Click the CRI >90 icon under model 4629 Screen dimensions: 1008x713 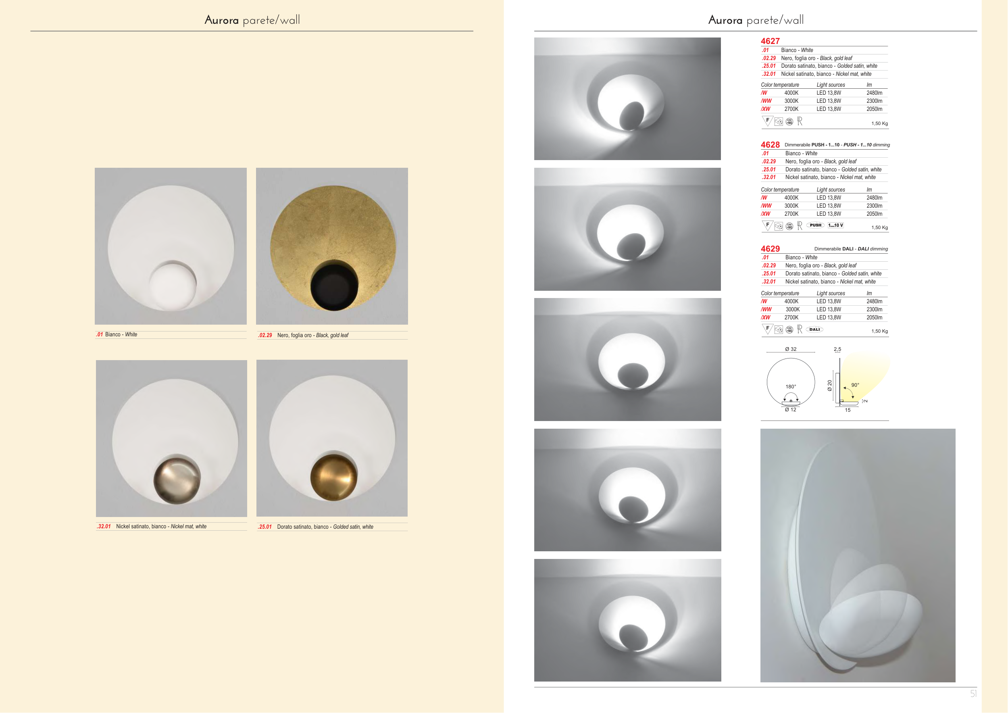click(x=789, y=330)
